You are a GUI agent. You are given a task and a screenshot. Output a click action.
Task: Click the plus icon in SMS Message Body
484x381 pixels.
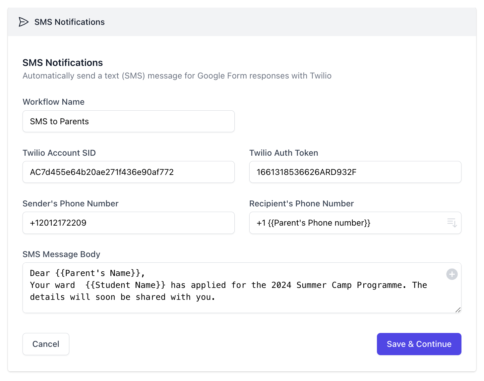452,274
